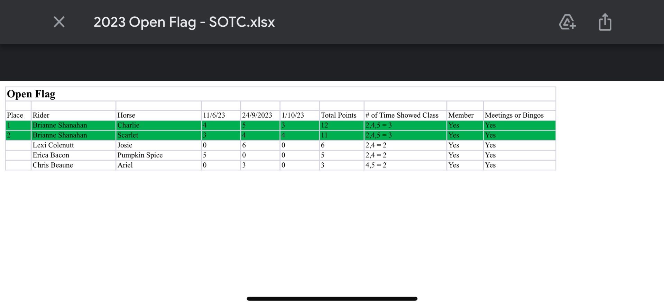Select the Pumpkin Spice cell

[140, 155]
